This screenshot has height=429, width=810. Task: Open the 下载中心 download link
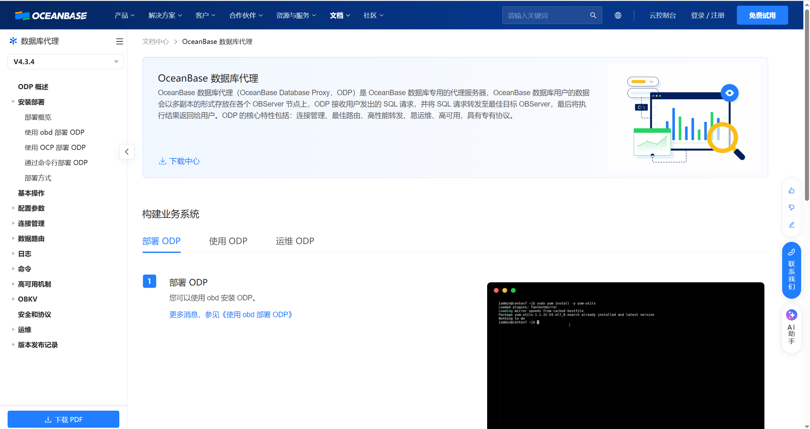pos(179,161)
